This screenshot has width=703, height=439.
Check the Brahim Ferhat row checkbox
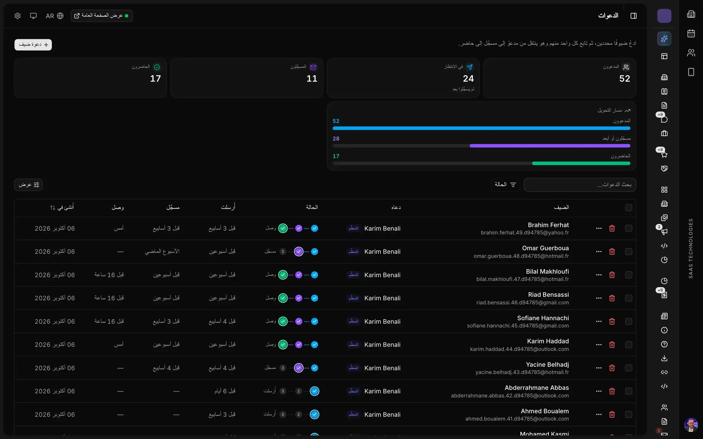(629, 228)
